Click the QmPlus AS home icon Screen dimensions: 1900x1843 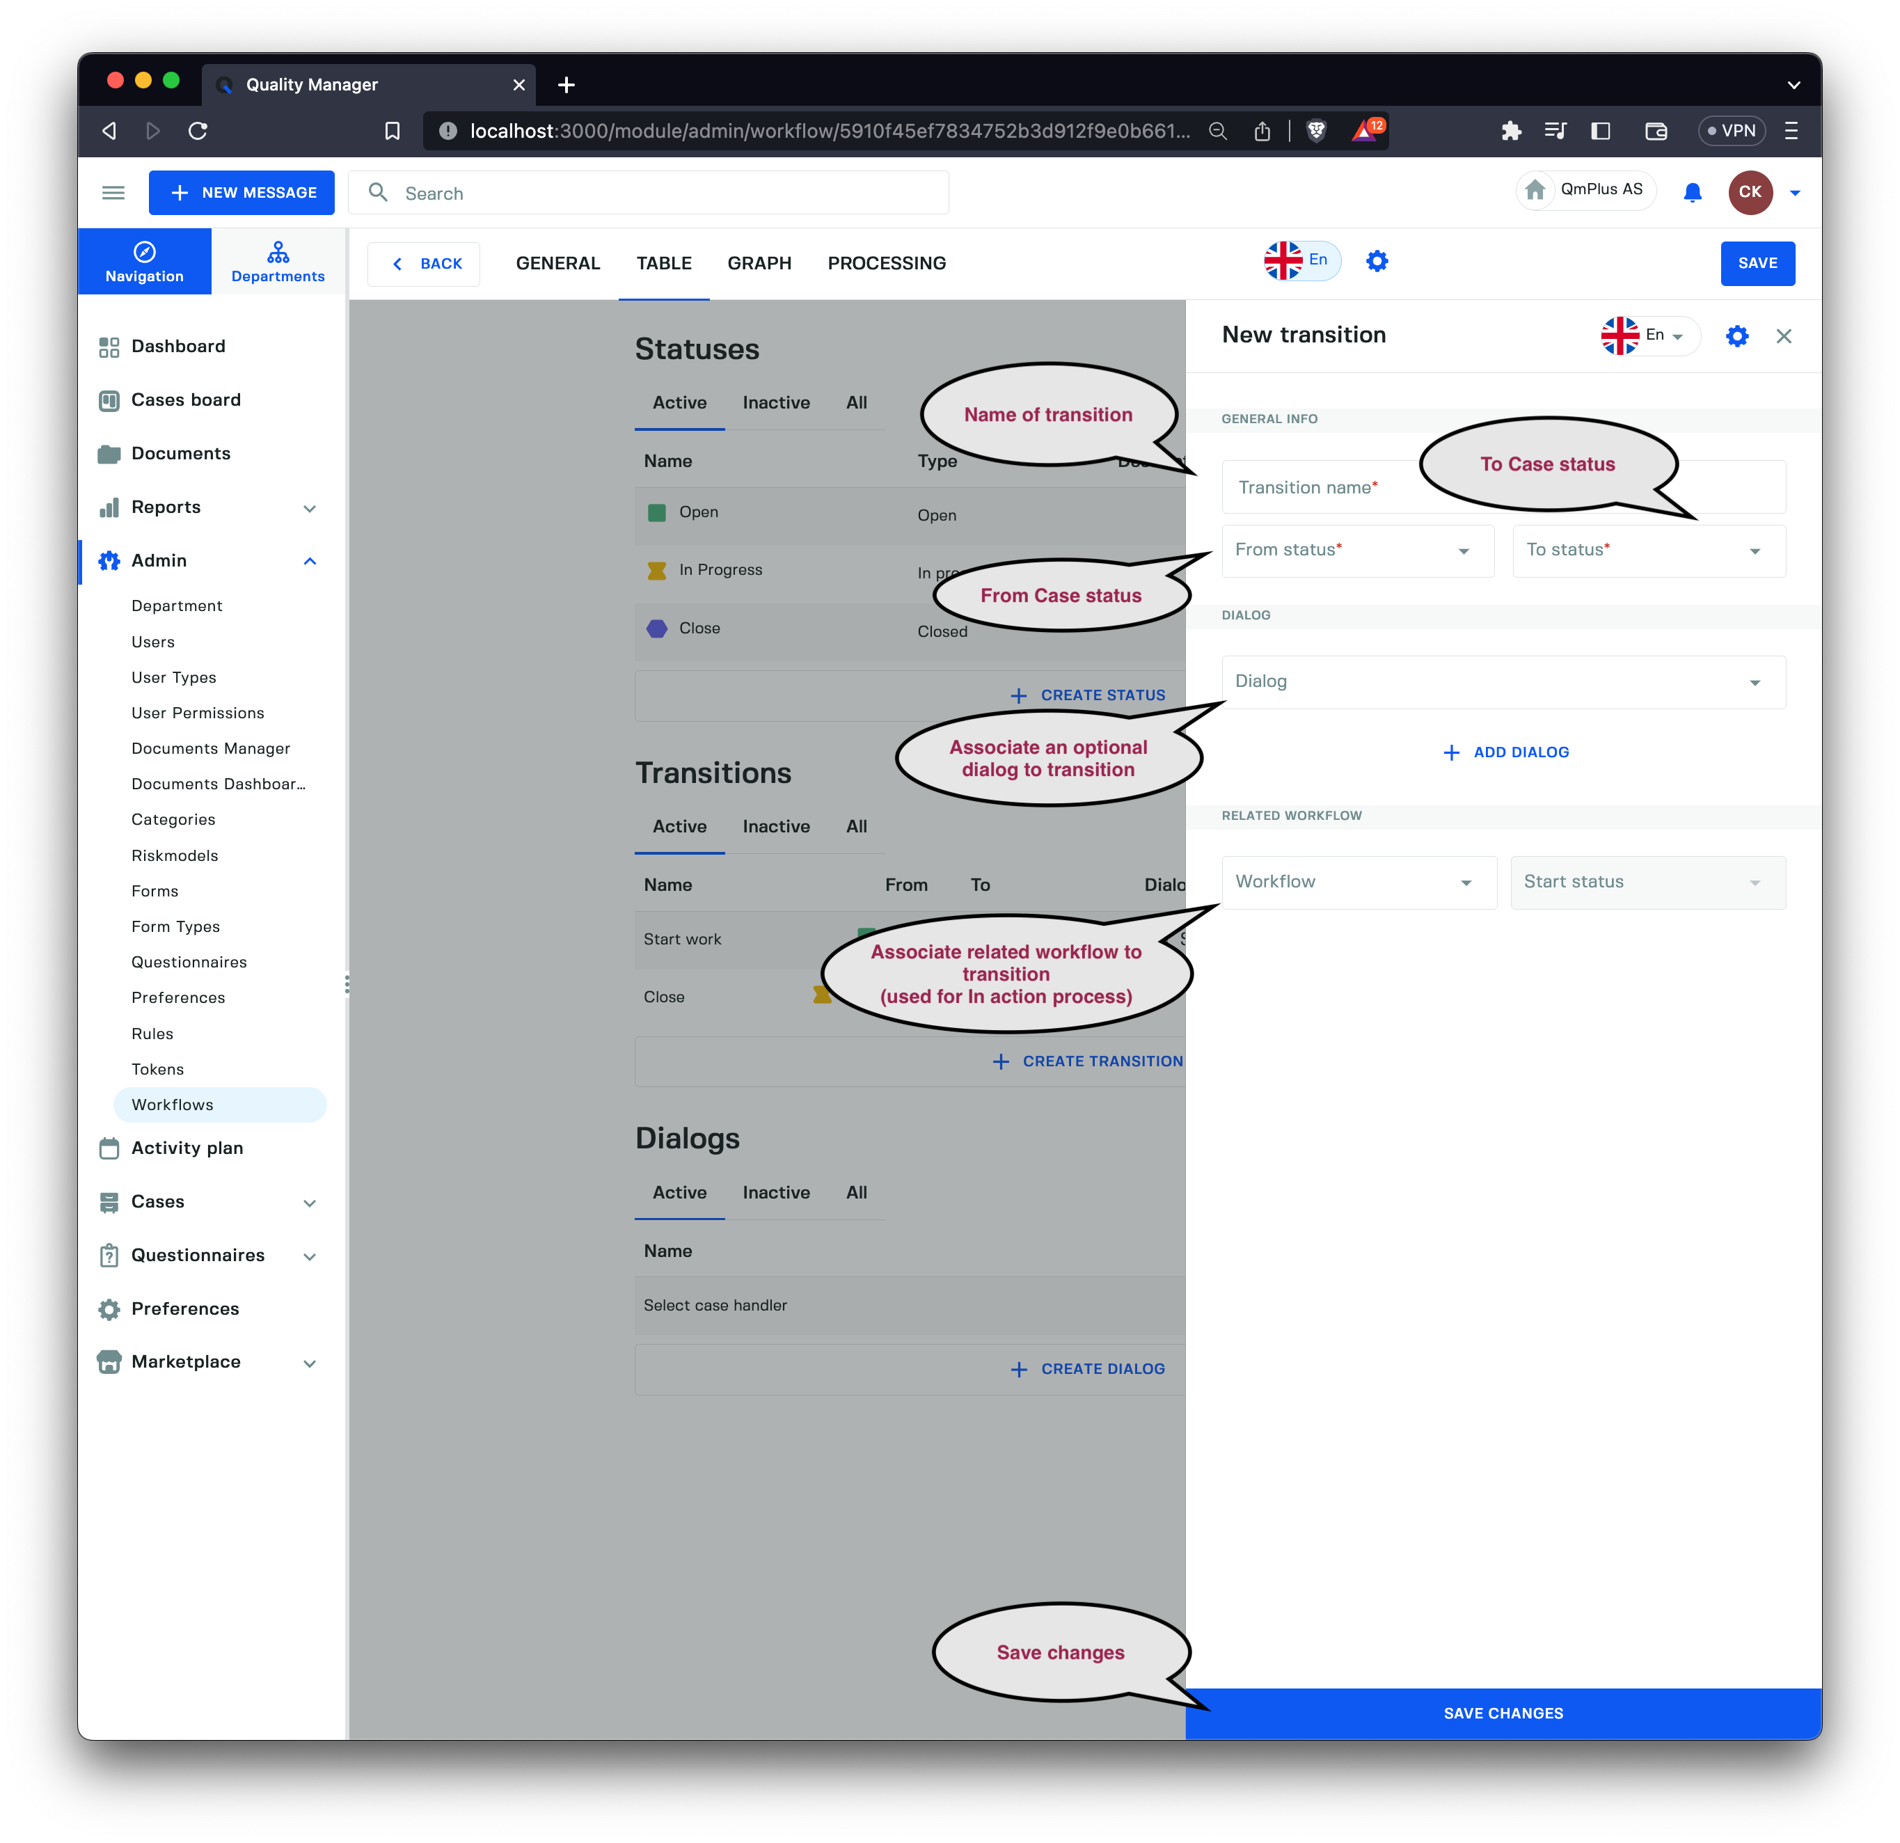tap(1535, 190)
